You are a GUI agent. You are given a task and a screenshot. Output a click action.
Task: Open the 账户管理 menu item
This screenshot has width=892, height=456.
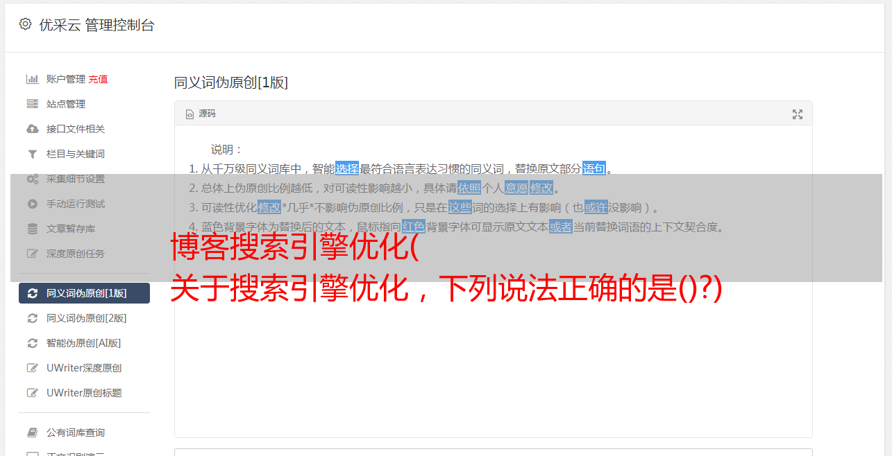pos(65,79)
